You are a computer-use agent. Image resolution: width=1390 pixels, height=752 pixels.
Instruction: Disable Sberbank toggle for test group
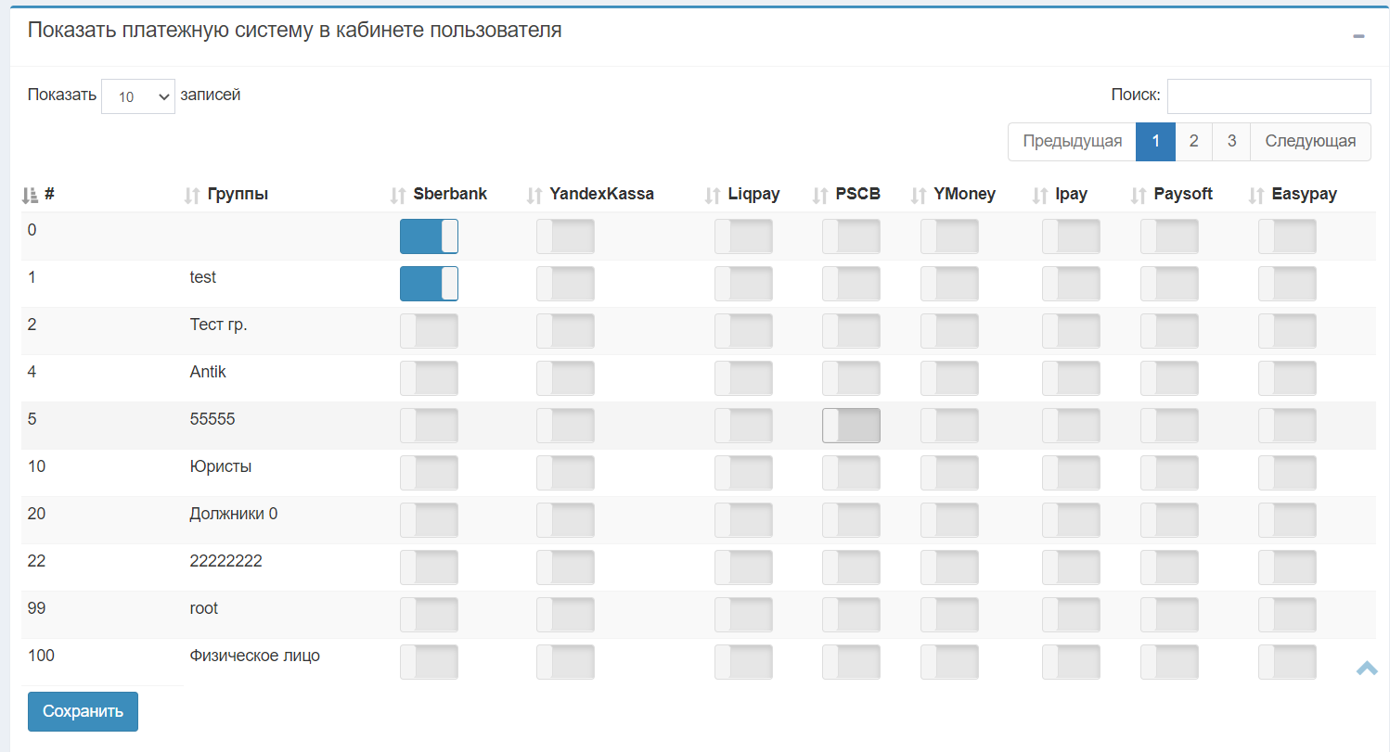(x=429, y=284)
